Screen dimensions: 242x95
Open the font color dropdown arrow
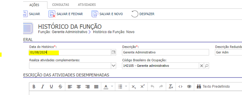click(112, 86)
